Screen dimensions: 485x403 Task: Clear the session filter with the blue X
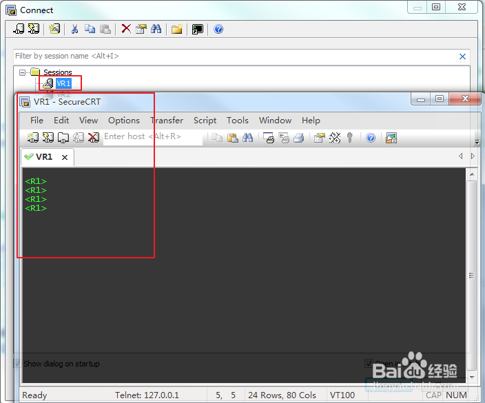(x=462, y=56)
